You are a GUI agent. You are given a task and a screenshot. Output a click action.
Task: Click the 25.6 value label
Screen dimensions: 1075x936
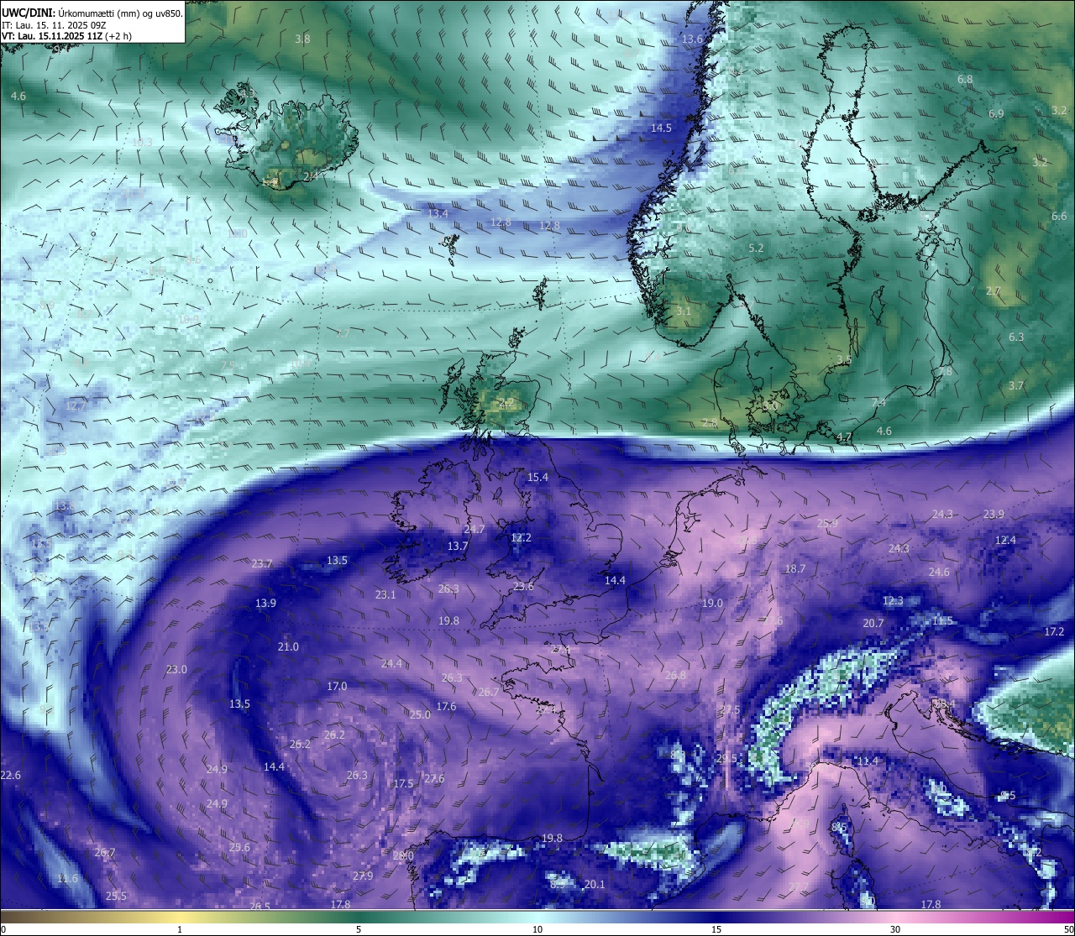coord(239,847)
